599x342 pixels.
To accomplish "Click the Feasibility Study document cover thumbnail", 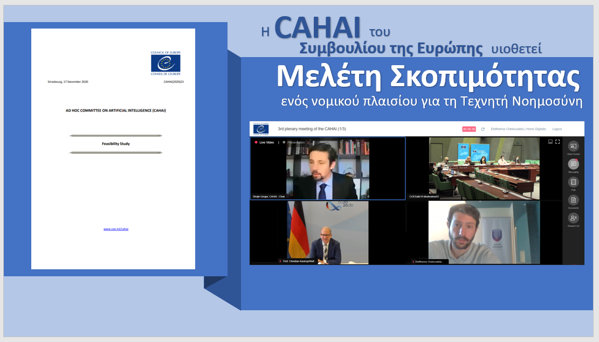I will tap(113, 149).
